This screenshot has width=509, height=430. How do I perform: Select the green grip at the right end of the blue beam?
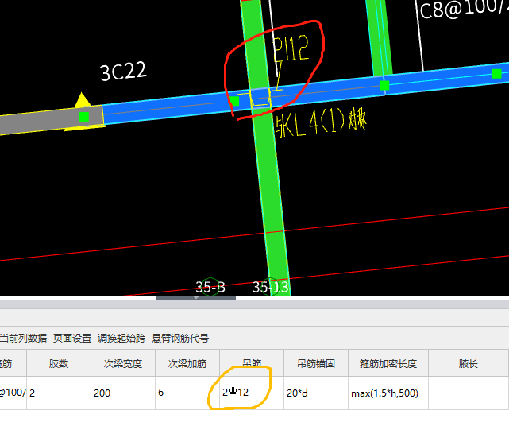[x=496, y=74]
